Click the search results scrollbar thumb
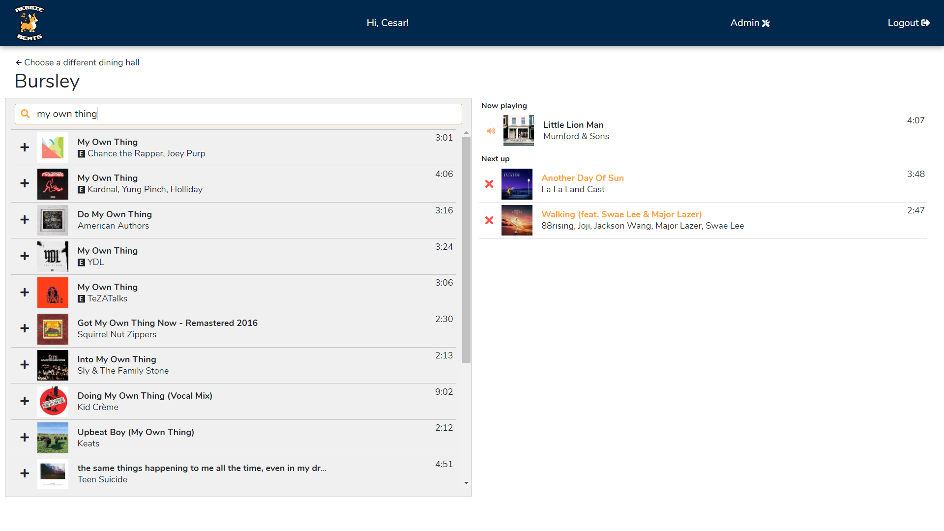This screenshot has width=944, height=531. (x=466, y=250)
